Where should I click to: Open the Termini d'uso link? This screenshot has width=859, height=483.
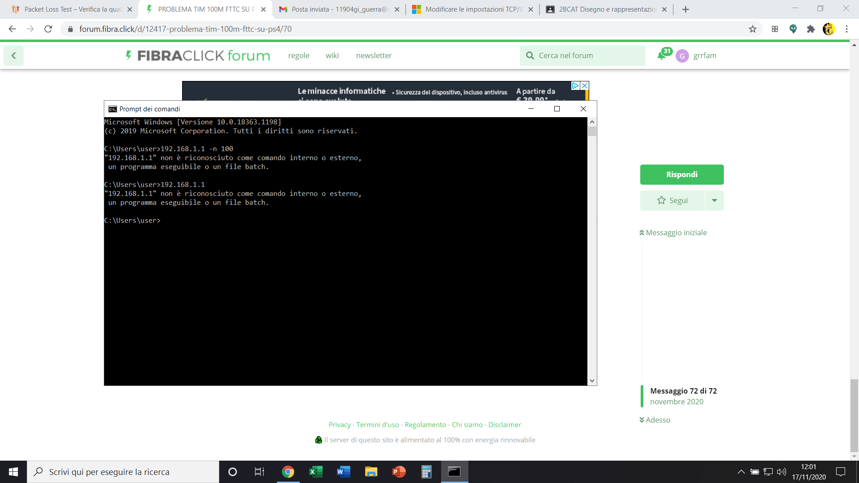(378, 424)
